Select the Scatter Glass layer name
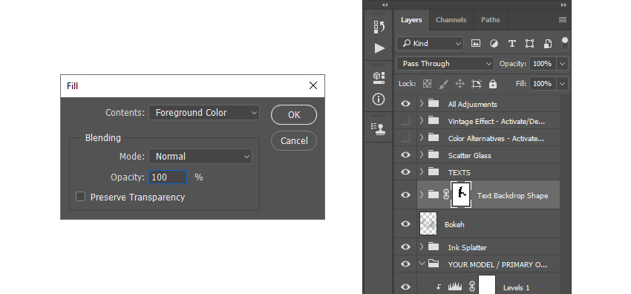631x294 pixels. coord(470,155)
